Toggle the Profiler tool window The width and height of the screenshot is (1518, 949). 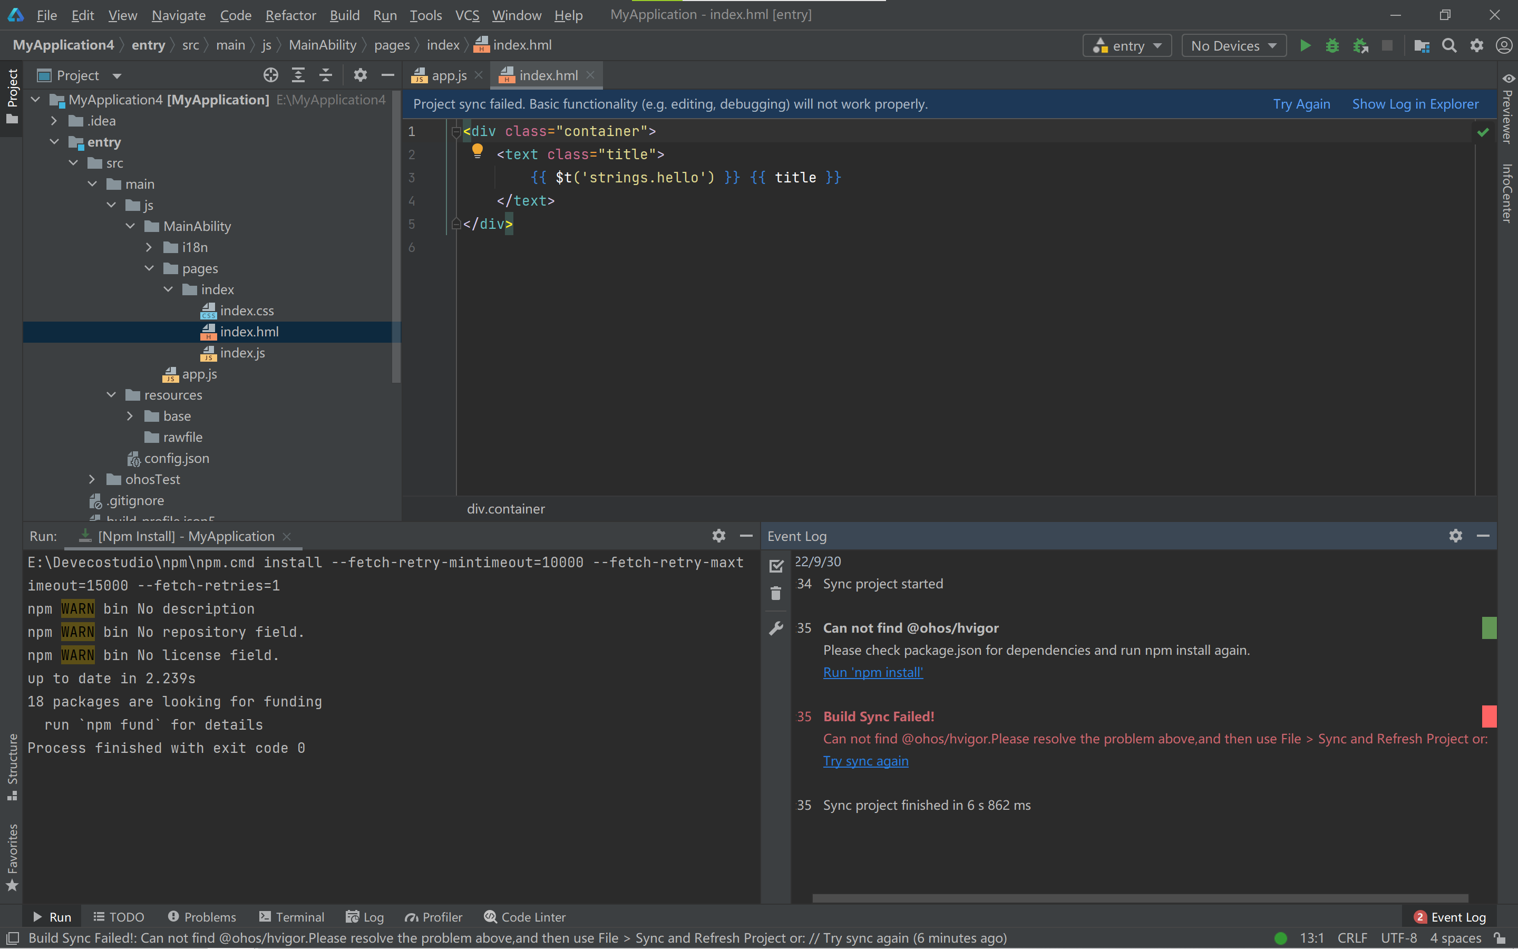point(433,917)
